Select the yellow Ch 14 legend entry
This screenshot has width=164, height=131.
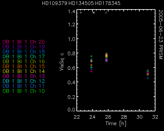point(24,71)
